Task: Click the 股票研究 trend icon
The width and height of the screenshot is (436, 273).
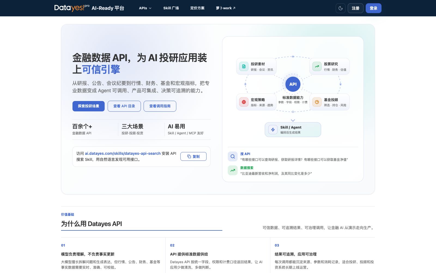Action: (317, 66)
